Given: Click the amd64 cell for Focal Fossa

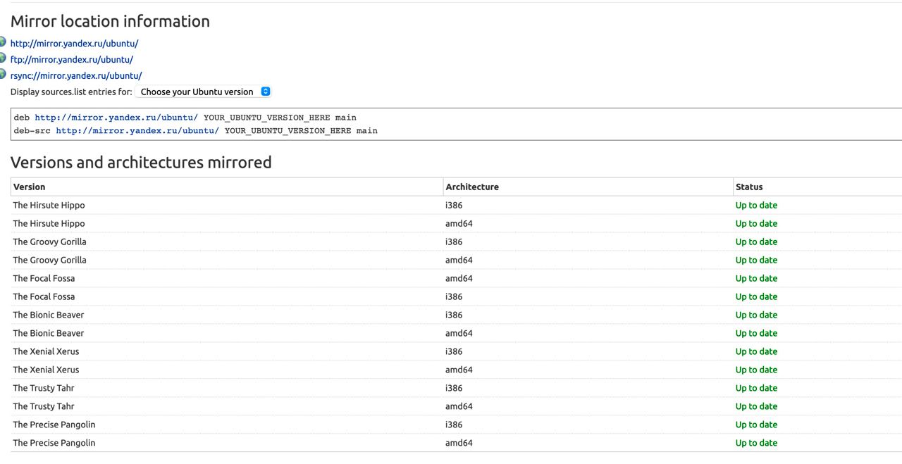Looking at the screenshot, I should (x=459, y=278).
